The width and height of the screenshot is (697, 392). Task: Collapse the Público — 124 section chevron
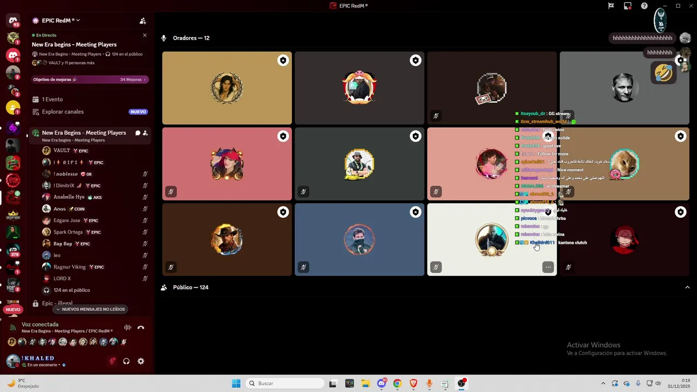click(687, 287)
